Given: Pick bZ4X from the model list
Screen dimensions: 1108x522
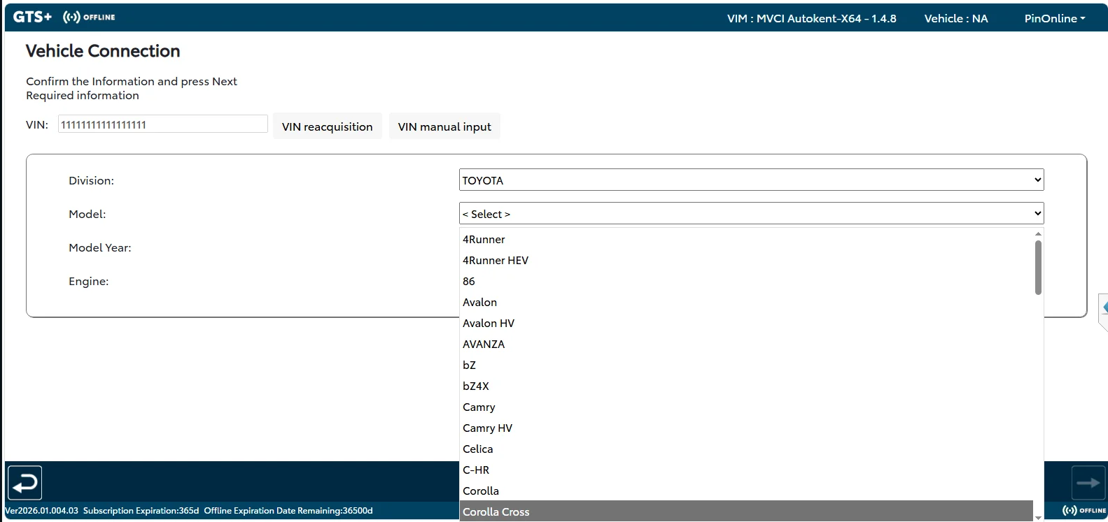Looking at the screenshot, I should pos(746,386).
